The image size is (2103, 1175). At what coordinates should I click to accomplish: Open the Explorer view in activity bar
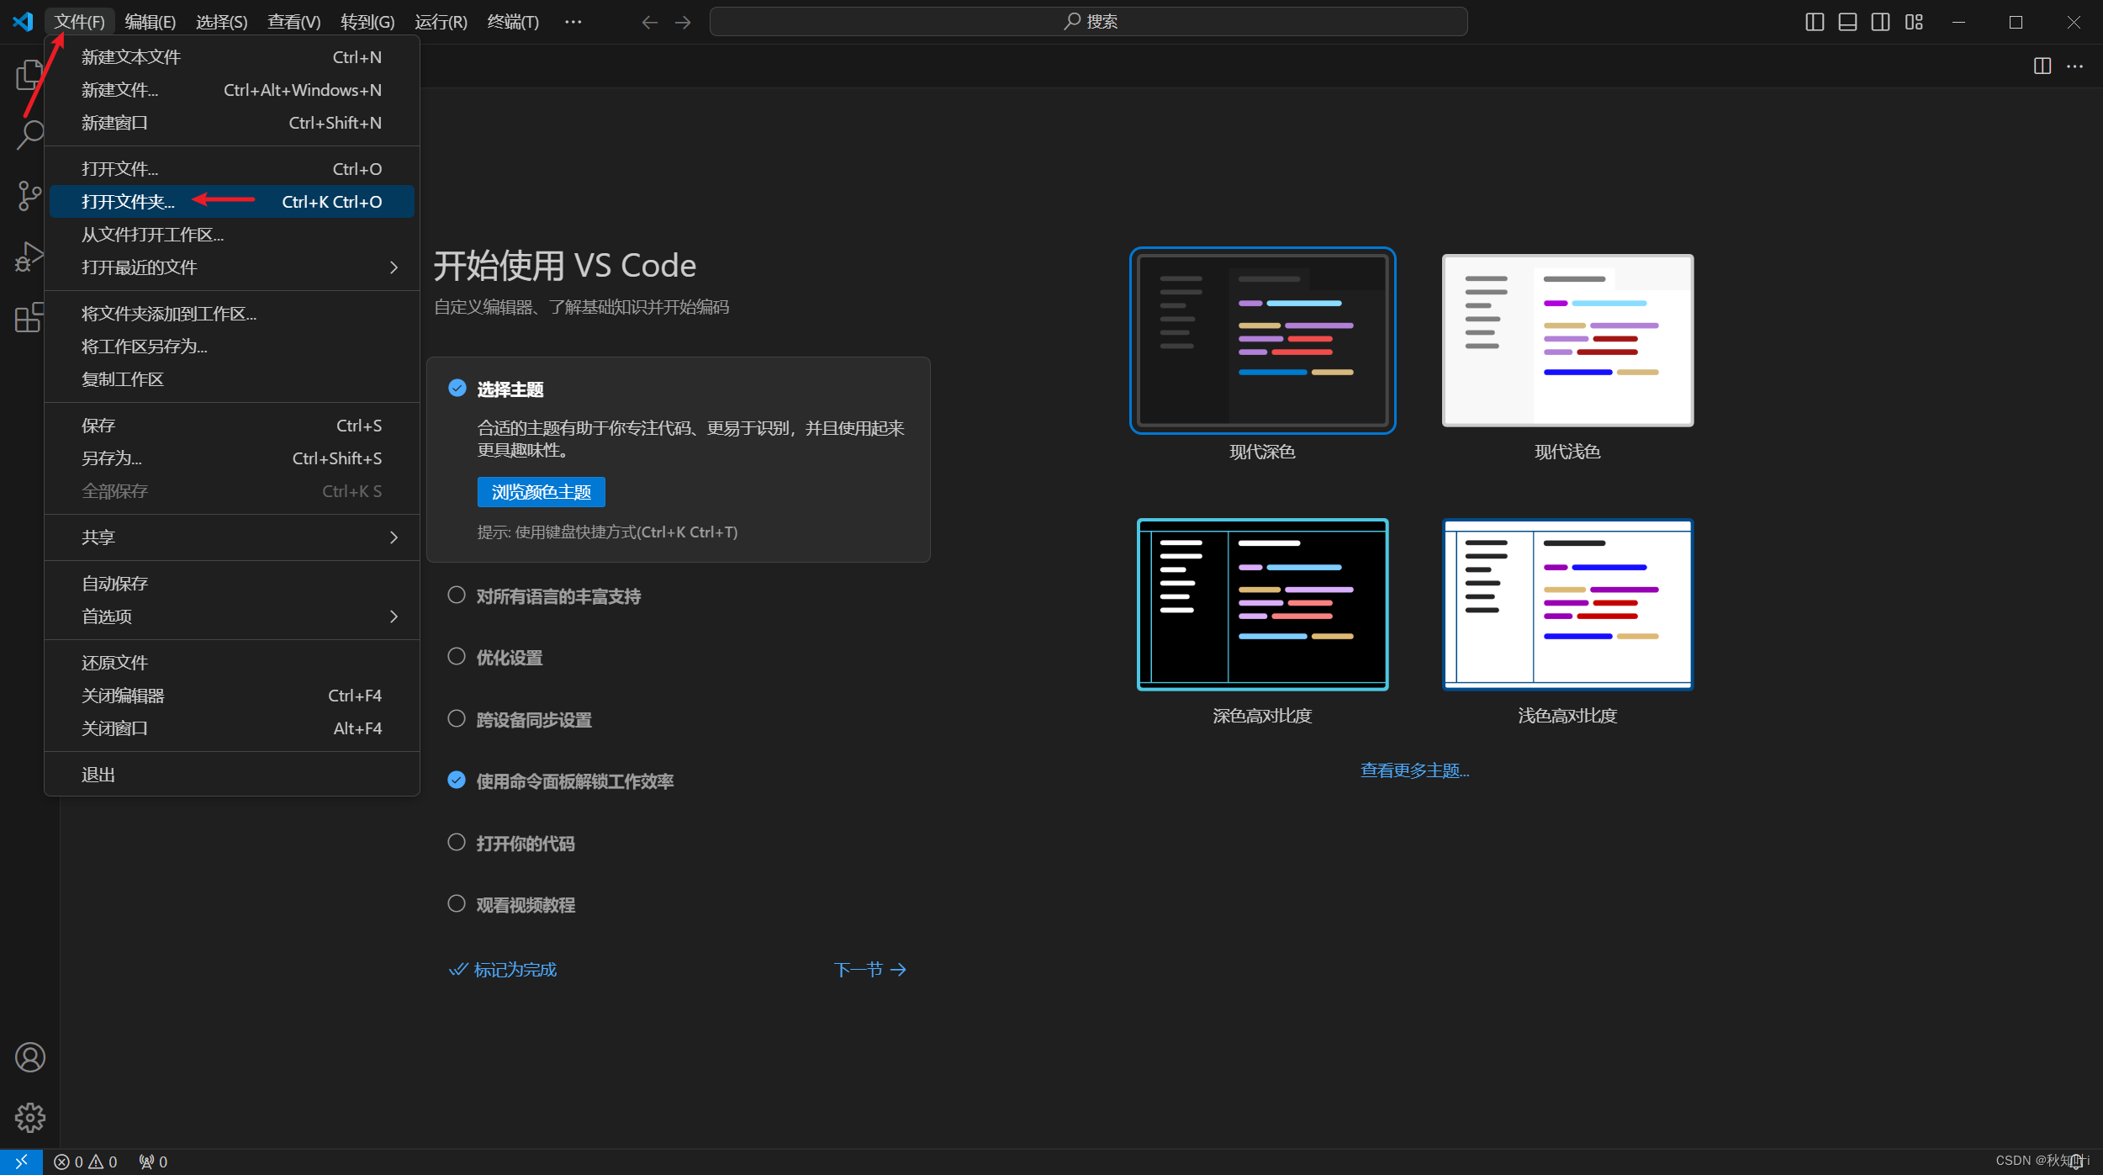[29, 74]
